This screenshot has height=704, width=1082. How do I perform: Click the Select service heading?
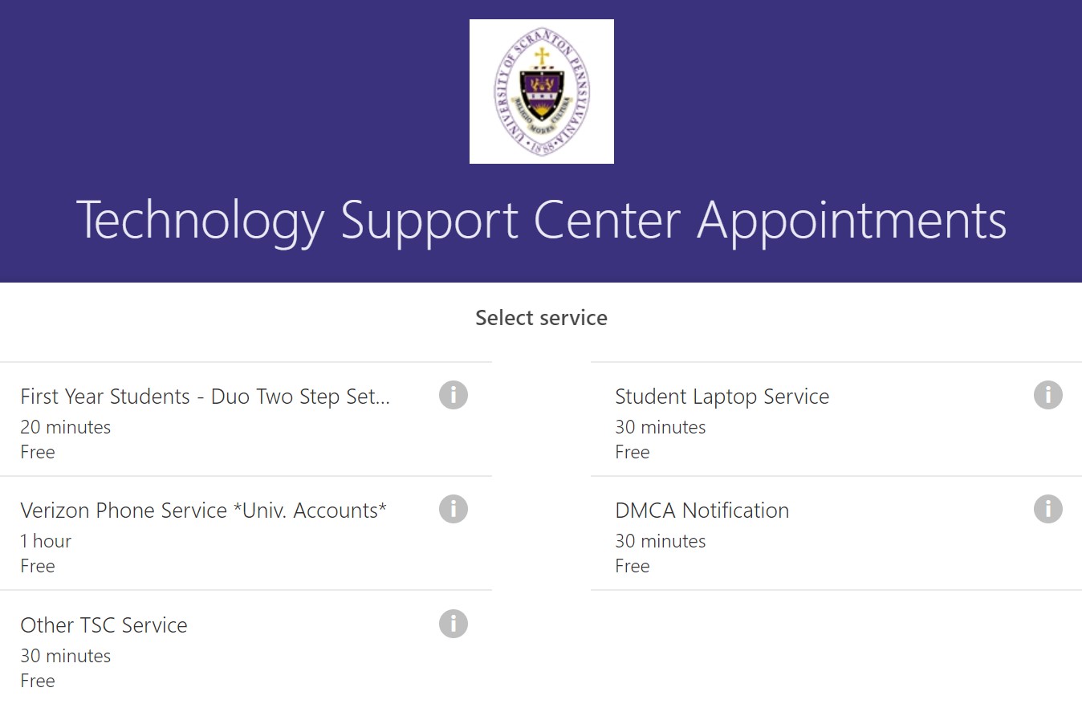pyautogui.click(x=542, y=318)
